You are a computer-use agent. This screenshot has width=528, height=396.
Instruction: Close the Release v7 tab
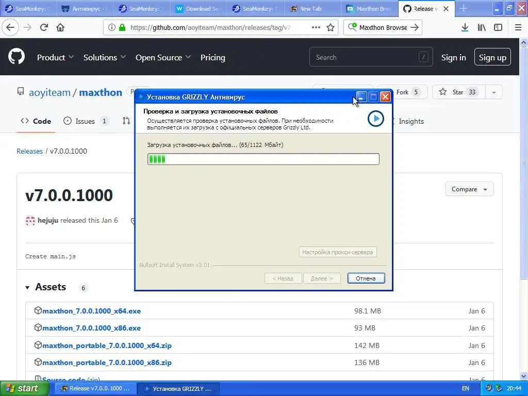point(446,9)
